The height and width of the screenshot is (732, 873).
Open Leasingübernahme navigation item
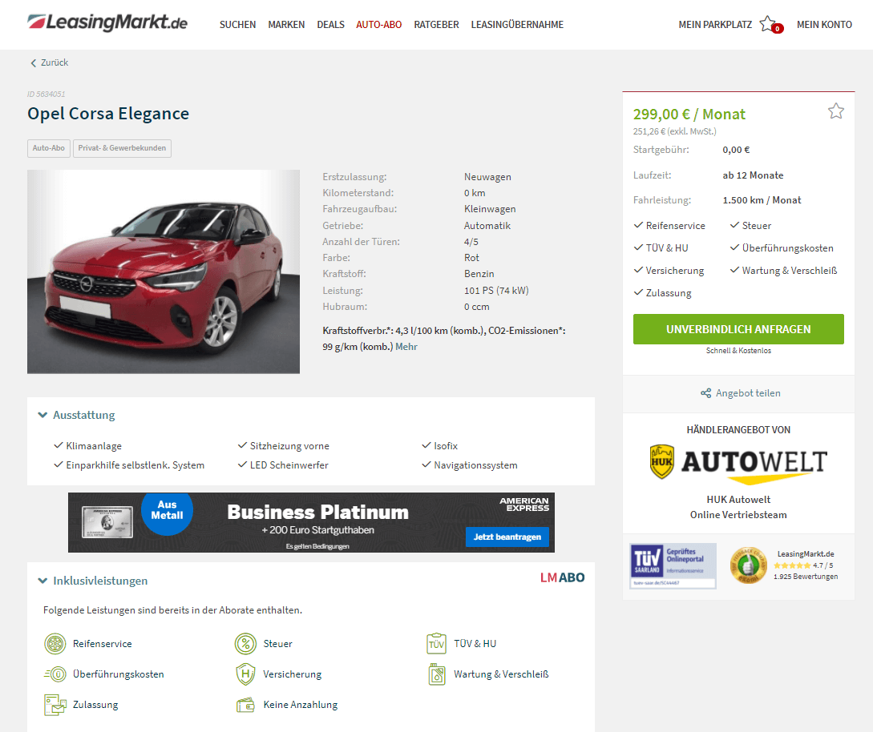517,25
